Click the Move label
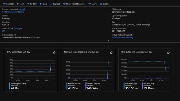Screen dimensions: 180x101 94,4
